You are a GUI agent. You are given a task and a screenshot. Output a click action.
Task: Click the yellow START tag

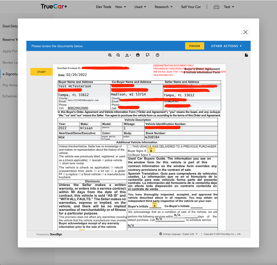(41, 72)
